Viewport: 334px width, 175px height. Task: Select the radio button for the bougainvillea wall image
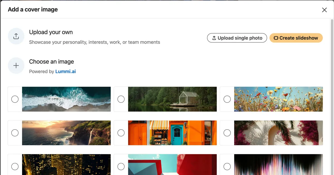[x=227, y=133]
